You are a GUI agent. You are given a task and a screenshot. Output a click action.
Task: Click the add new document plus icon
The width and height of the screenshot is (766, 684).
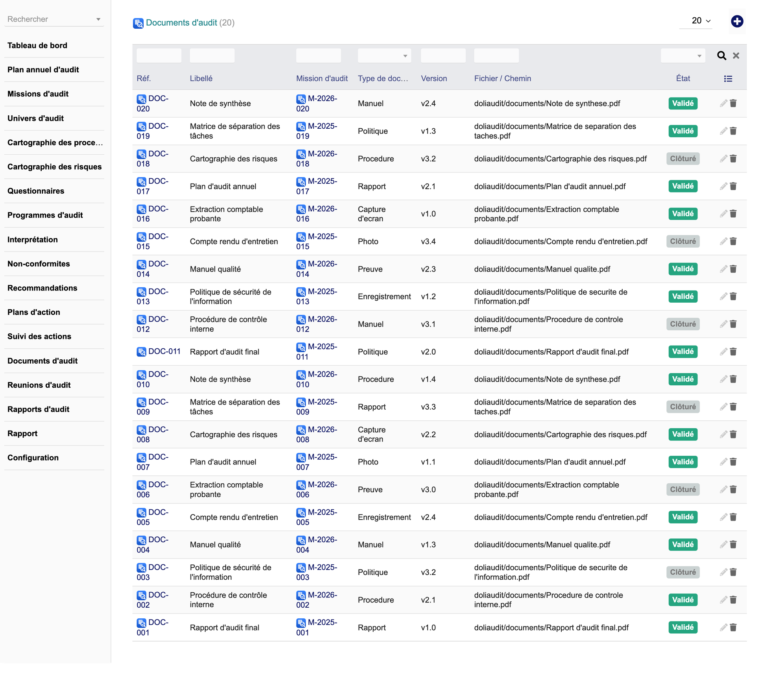(737, 21)
